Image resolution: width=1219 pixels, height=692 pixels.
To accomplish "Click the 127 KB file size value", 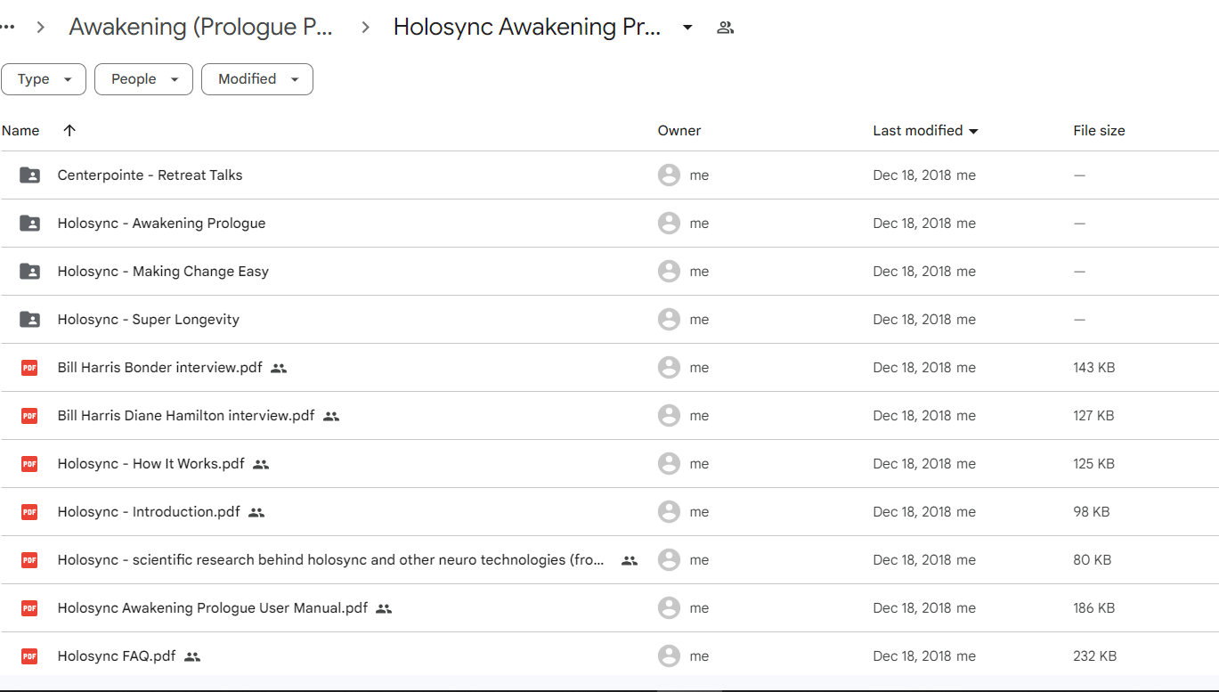I will click(1094, 416).
